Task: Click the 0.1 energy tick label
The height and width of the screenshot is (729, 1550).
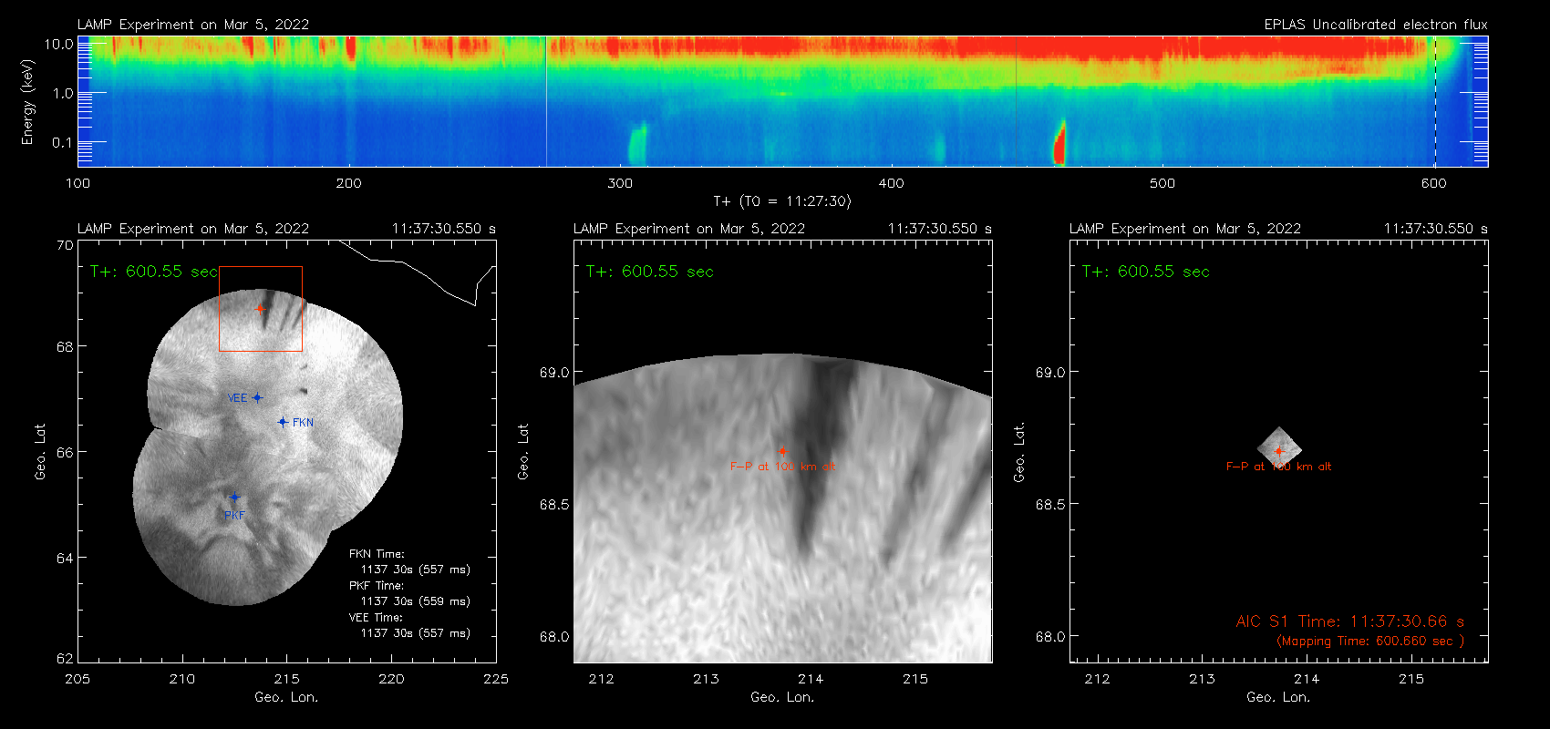Action: (63, 142)
